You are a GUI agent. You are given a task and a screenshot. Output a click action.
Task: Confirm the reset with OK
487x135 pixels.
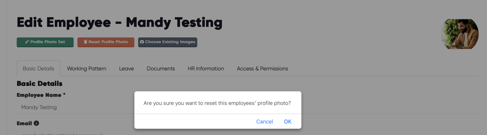[288, 122]
